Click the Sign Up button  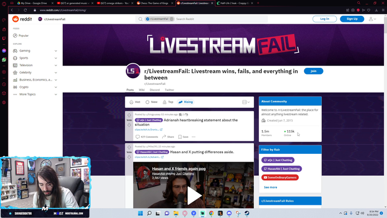[x=352, y=19]
